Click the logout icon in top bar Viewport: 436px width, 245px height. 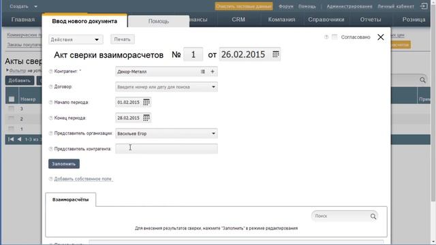tap(424, 6)
